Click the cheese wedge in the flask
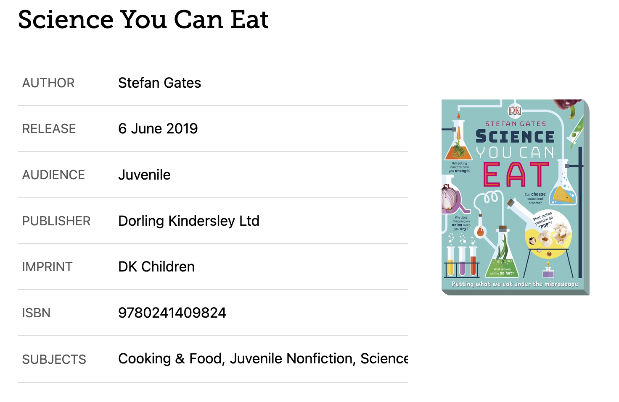 pyautogui.click(x=563, y=195)
